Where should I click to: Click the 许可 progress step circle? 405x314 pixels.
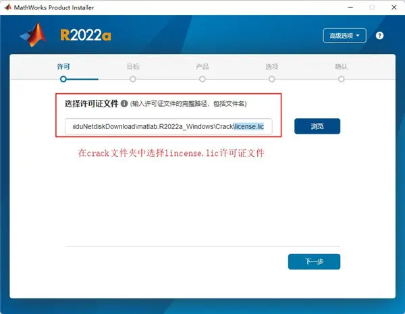[63, 79]
